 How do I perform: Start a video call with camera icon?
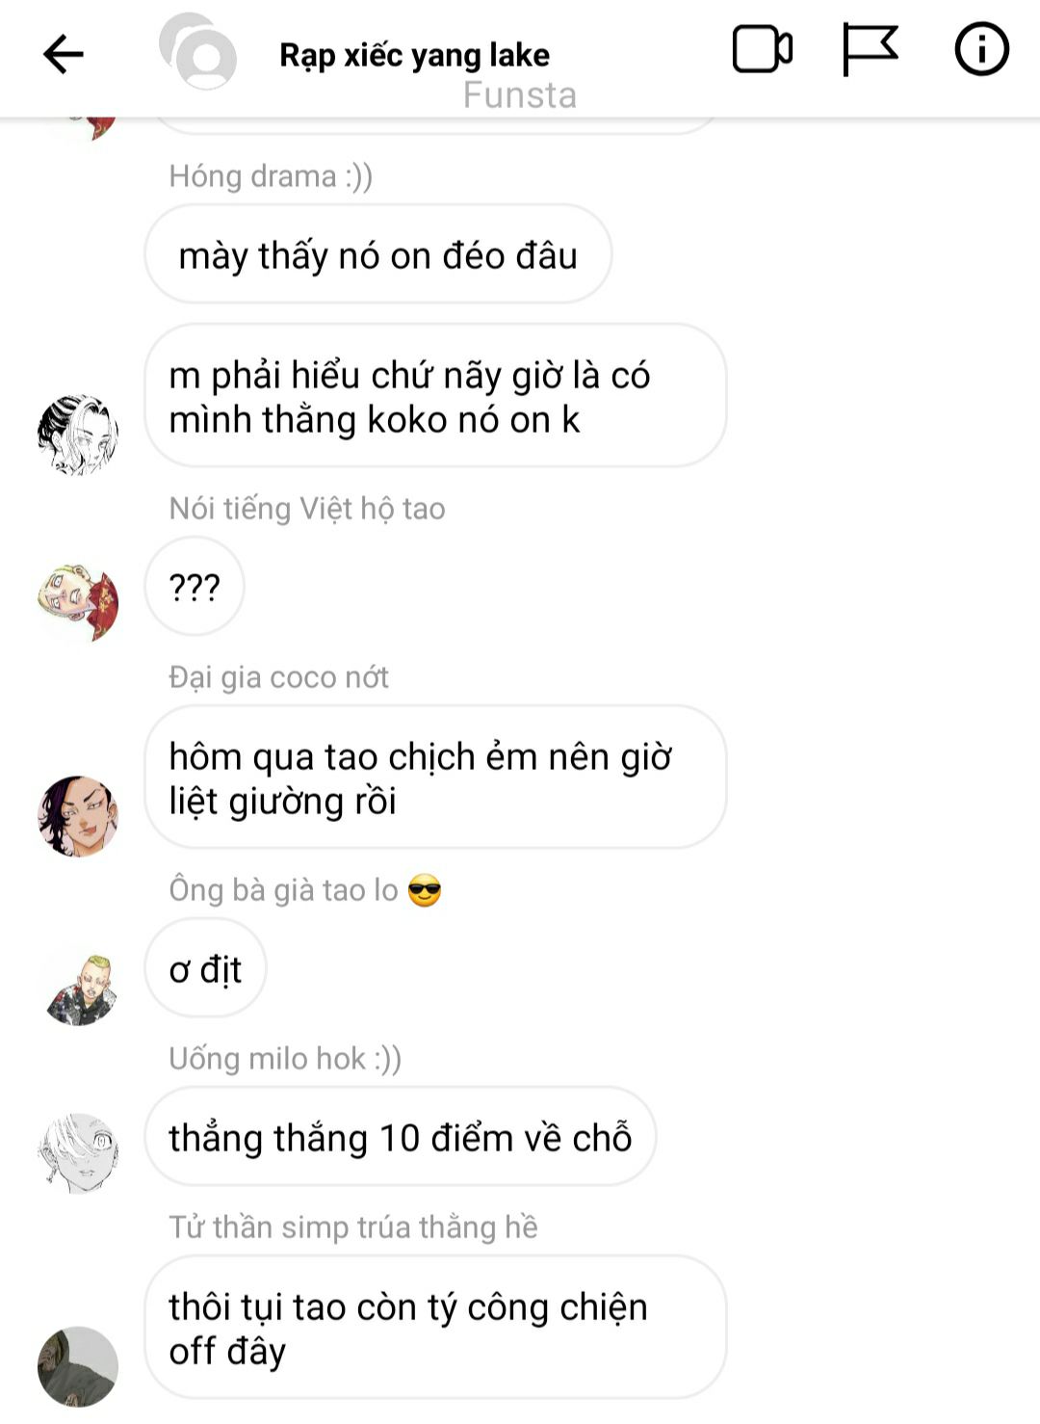click(762, 49)
